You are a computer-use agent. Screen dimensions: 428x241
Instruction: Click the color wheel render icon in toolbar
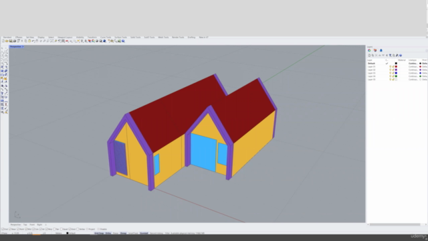[93, 41]
